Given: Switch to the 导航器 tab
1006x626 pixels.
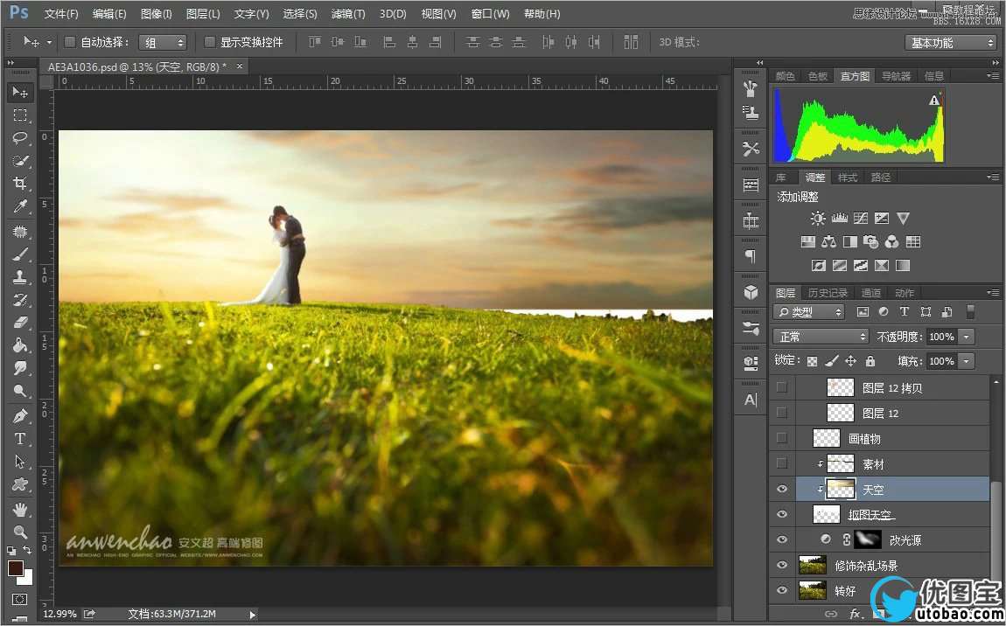Looking at the screenshot, I should click(x=896, y=76).
